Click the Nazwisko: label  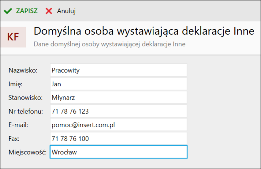[x=23, y=70]
